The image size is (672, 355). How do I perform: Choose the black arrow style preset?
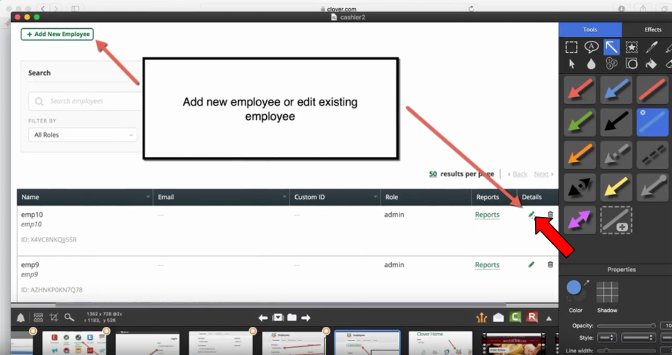click(x=616, y=122)
